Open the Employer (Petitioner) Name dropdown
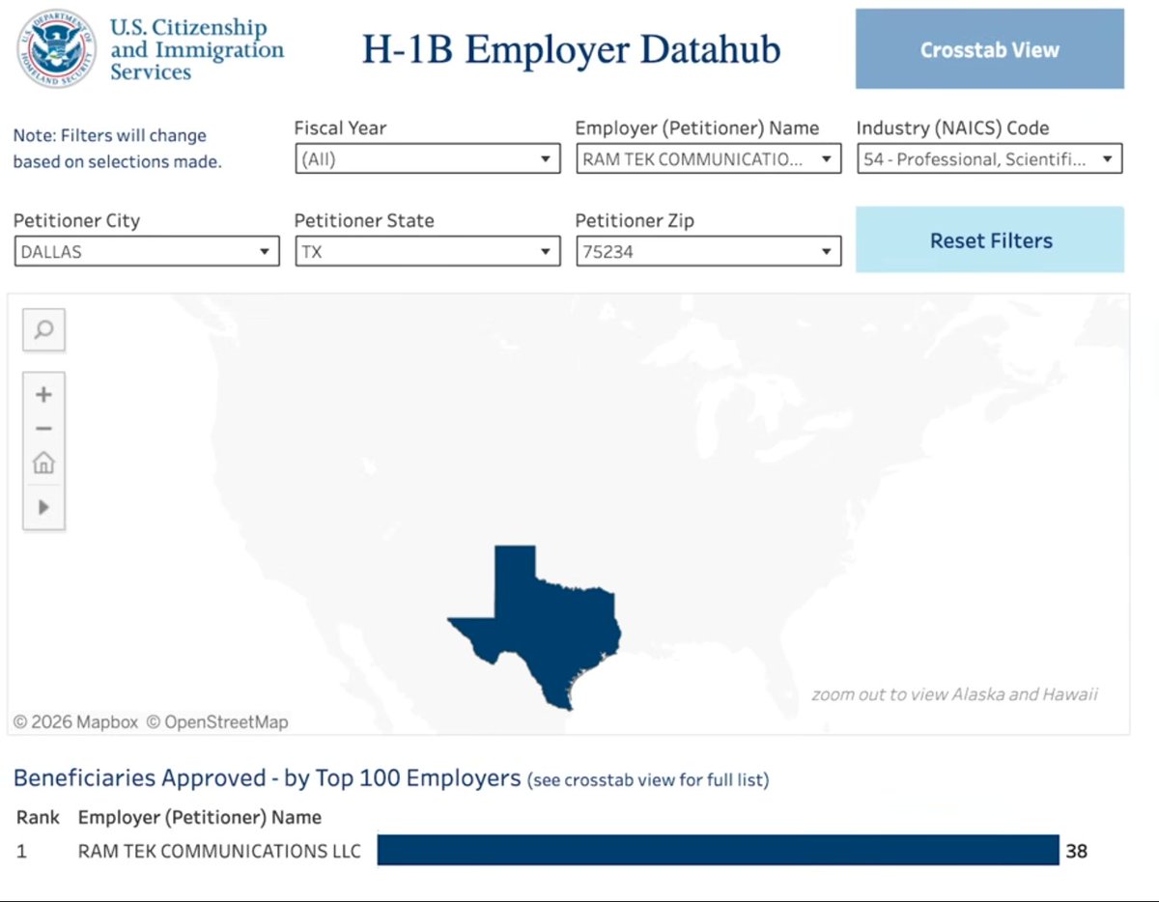The width and height of the screenshot is (1159, 902). coord(708,159)
